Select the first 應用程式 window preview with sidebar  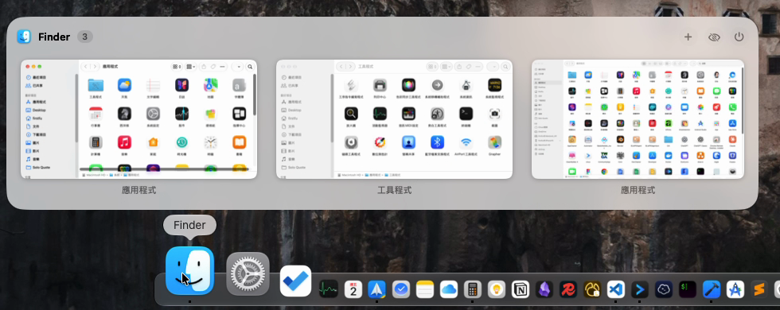tap(138, 119)
